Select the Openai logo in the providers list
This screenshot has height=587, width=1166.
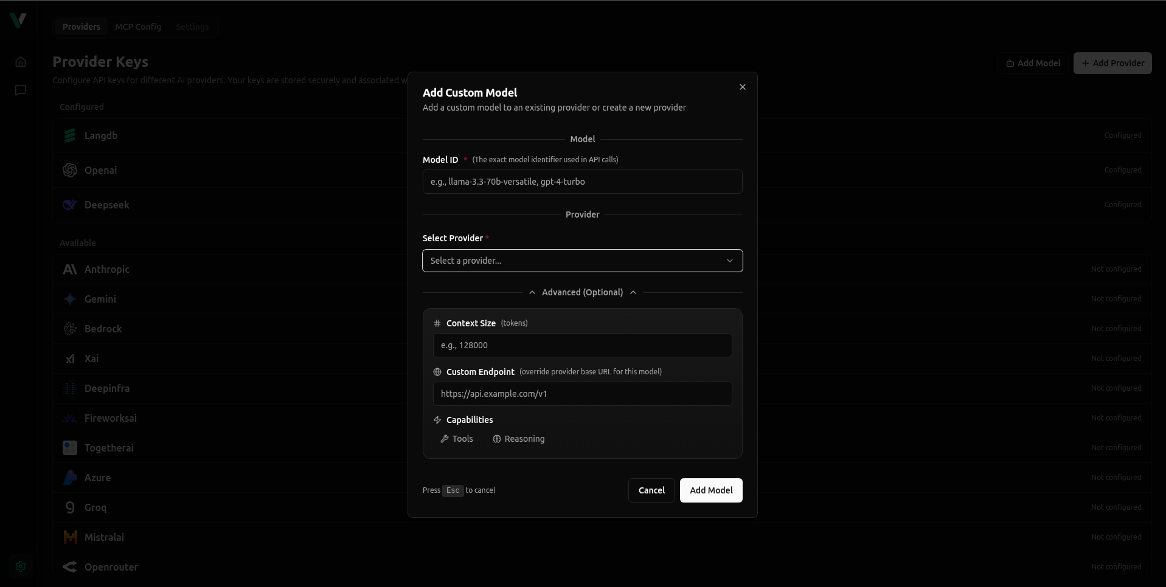pos(69,170)
